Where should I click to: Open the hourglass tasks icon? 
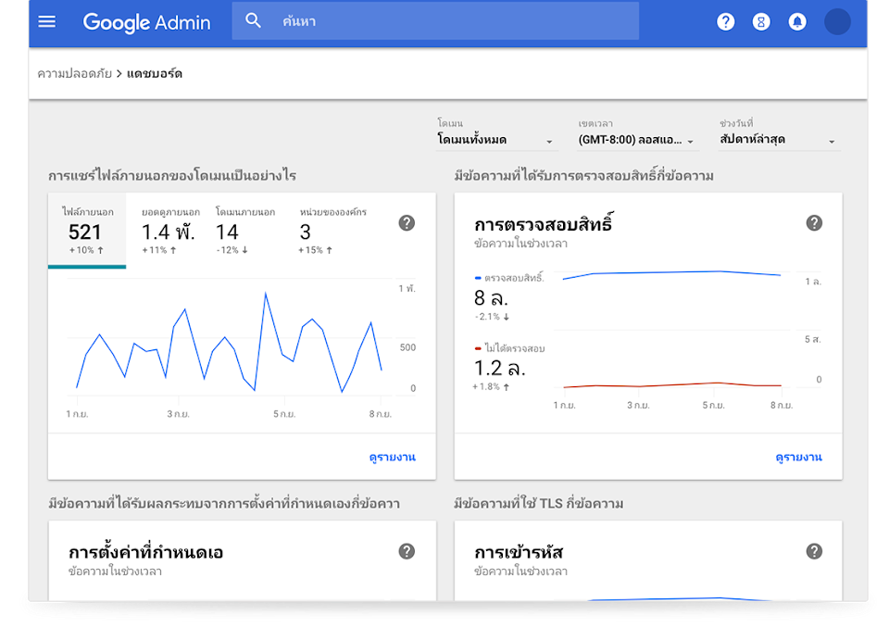pos(761,21)
